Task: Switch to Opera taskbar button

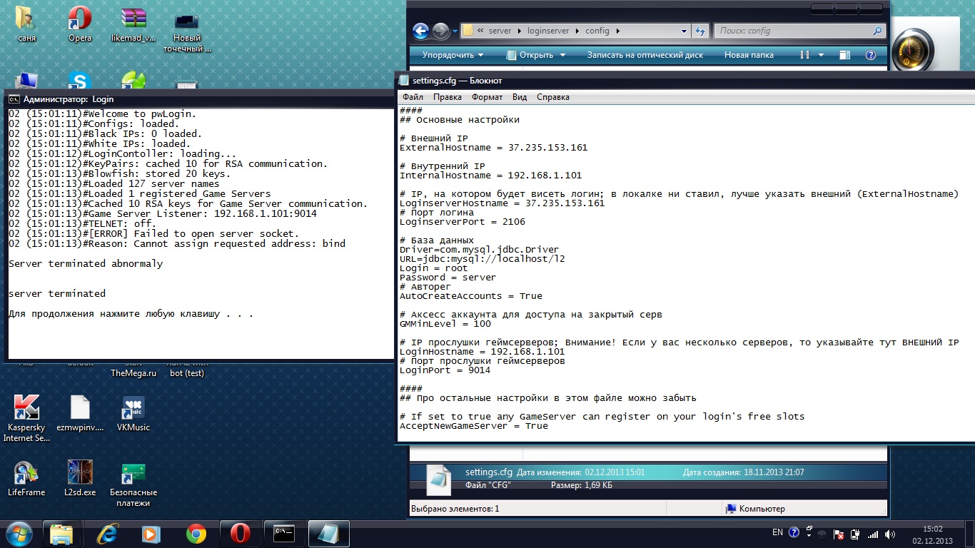Action: click(241, 534)
